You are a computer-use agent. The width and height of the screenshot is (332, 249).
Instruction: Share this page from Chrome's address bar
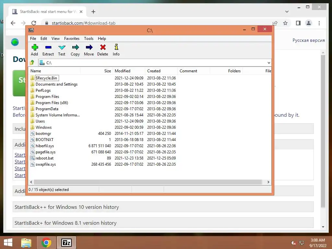tap(275, 23)
